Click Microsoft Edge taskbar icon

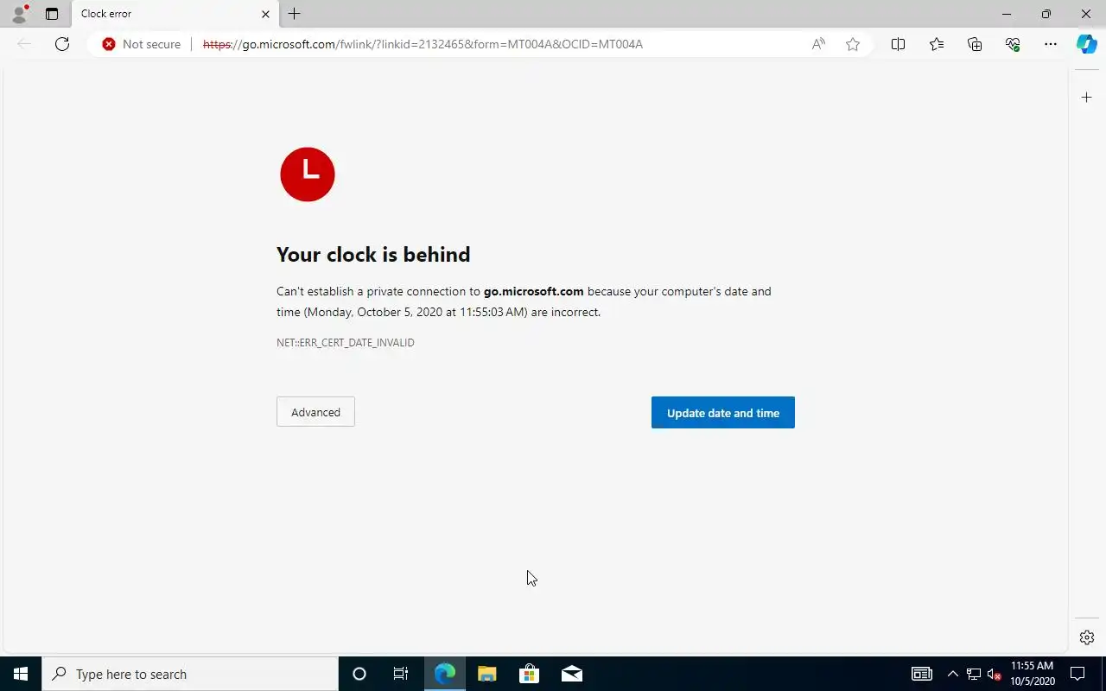coord(444,674)
